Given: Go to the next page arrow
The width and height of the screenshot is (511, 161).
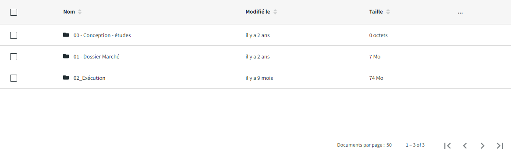Looking at the screenshot, I should tap(483, 146).
